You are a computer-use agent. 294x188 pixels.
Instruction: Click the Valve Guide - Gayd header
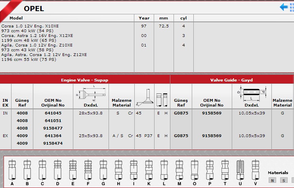[231, 80]
